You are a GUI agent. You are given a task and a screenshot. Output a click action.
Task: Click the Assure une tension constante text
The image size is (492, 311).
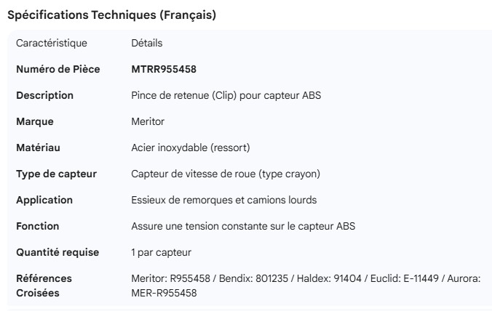click(x=243, y=227)
